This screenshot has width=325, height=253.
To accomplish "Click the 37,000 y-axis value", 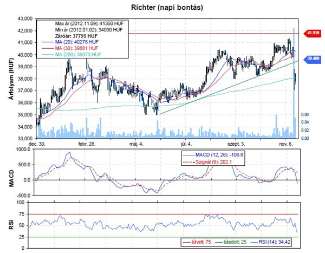I will point(25,90).
